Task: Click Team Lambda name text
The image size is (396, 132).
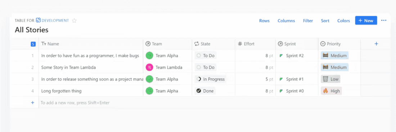Action: [x=169, y=67]
